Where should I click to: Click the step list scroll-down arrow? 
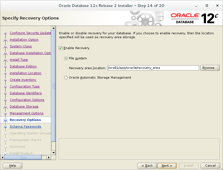54,153
